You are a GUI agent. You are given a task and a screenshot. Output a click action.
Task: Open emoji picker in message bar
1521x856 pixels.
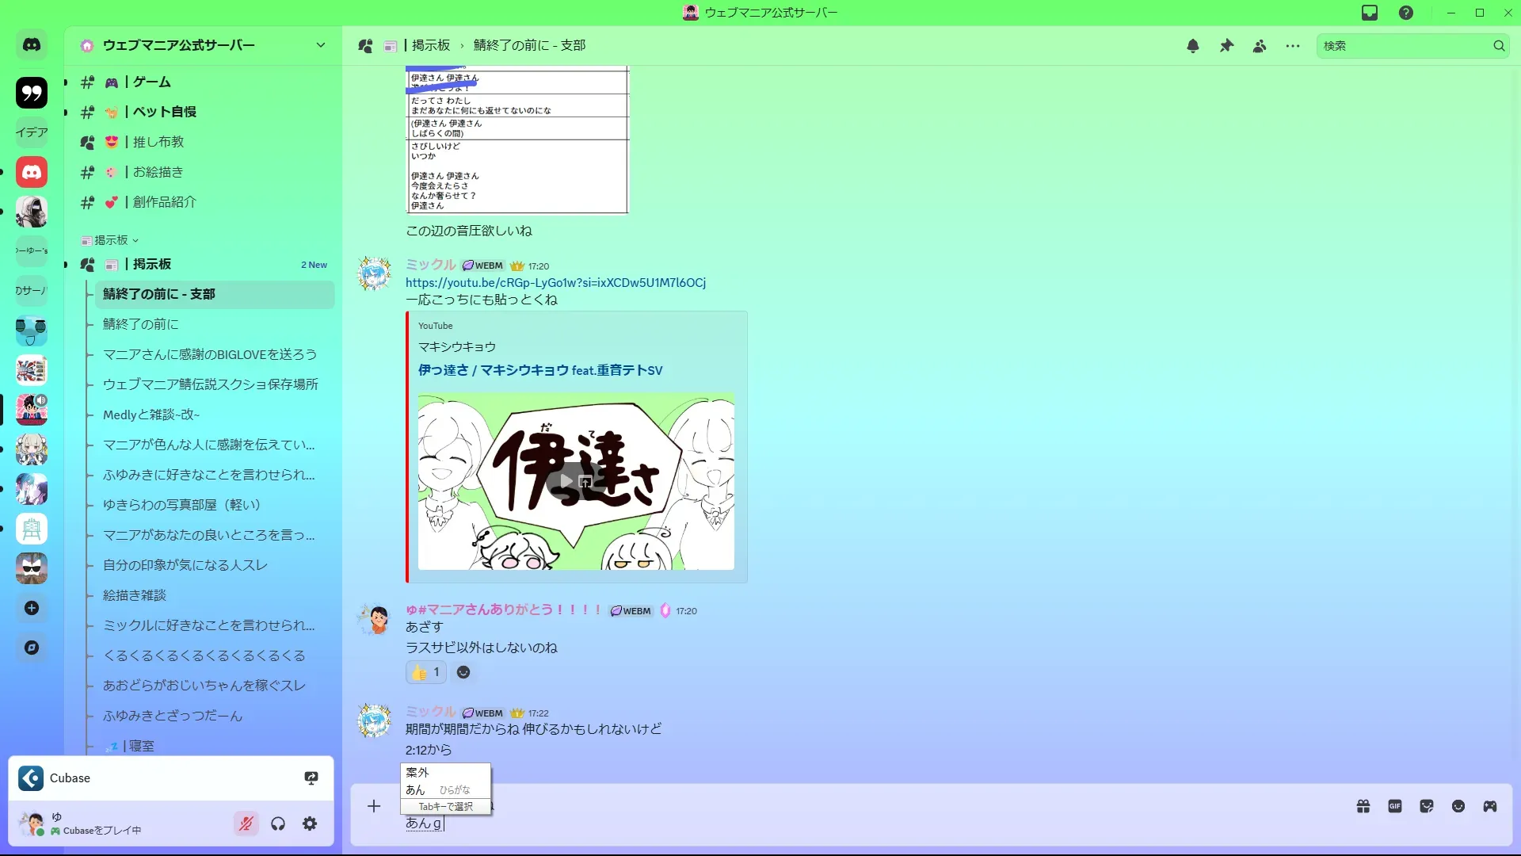point(1458,806)
